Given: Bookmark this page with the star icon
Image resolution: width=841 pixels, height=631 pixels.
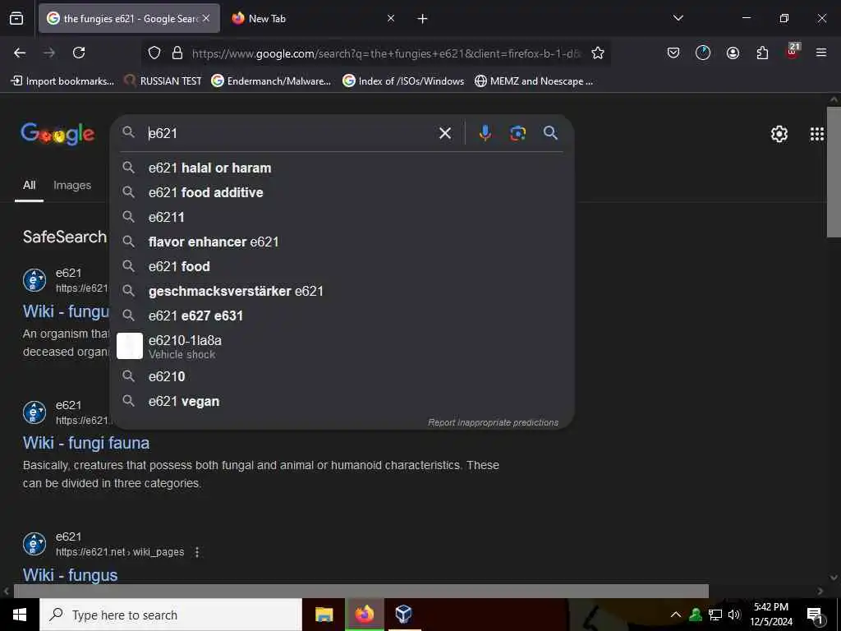Looking at the screenshot, I should click(x=598, y=53).
